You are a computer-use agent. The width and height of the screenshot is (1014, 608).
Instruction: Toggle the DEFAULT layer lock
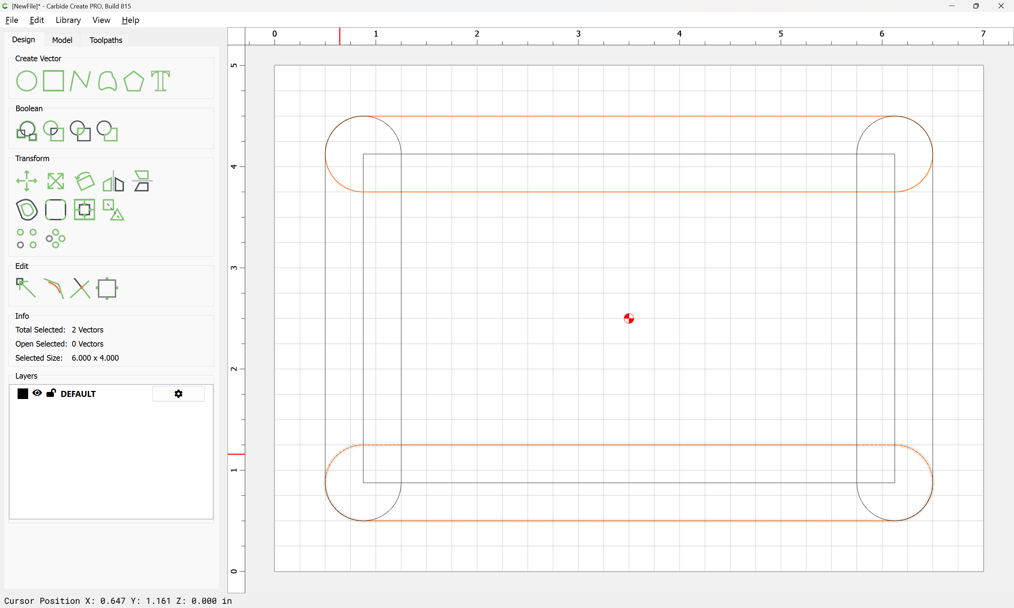(x=51, y=393)
